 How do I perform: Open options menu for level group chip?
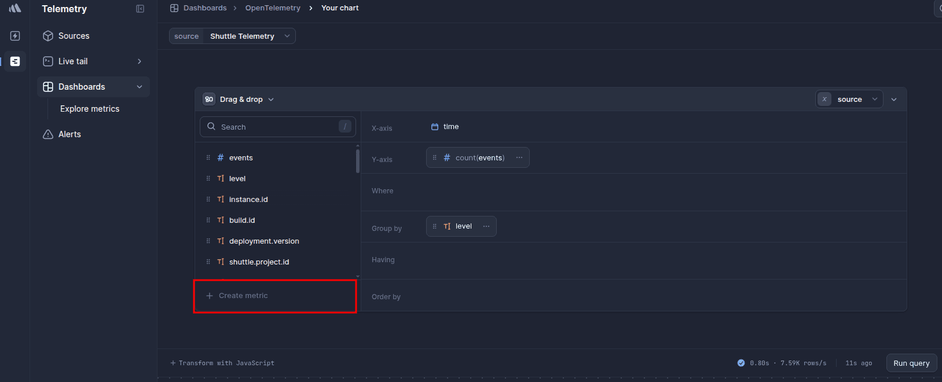486,226
